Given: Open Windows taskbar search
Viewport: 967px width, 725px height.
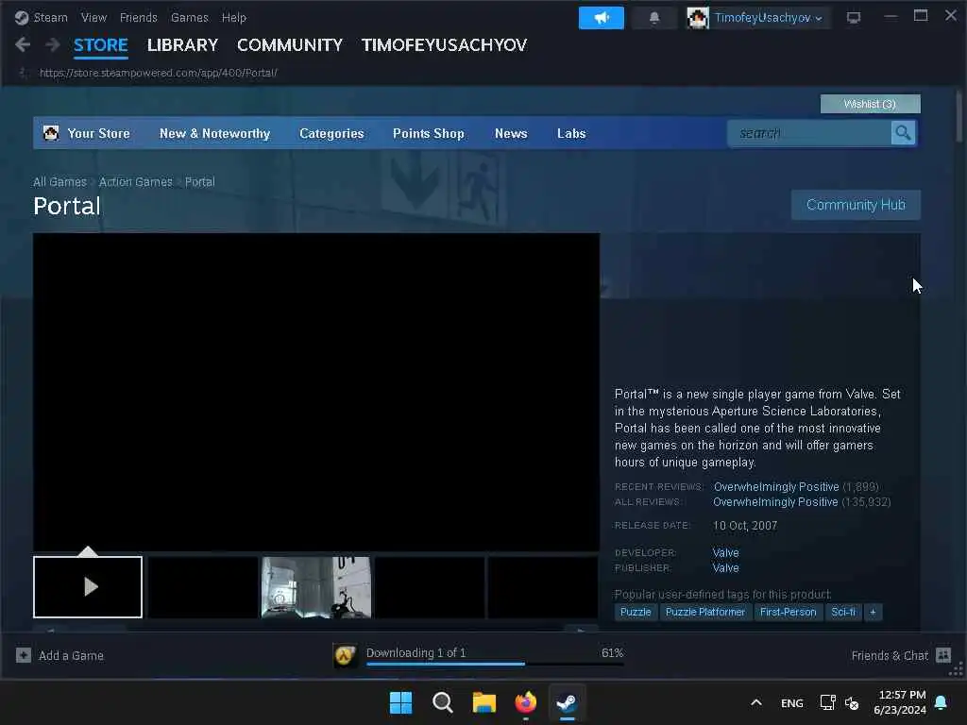Looking at the screenshot, I should coord(443,702).
